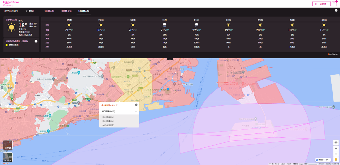
Task: Click the current temperature 18°
Action: pyautogui.click(x=22, y=25)
